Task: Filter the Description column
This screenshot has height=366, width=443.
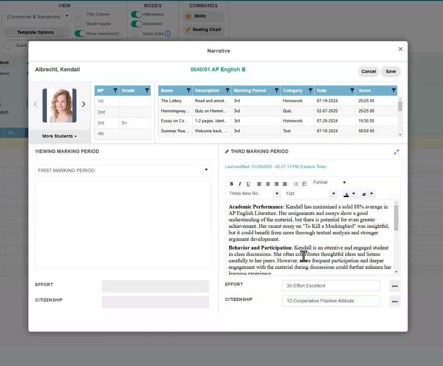Action: [227, 91]
